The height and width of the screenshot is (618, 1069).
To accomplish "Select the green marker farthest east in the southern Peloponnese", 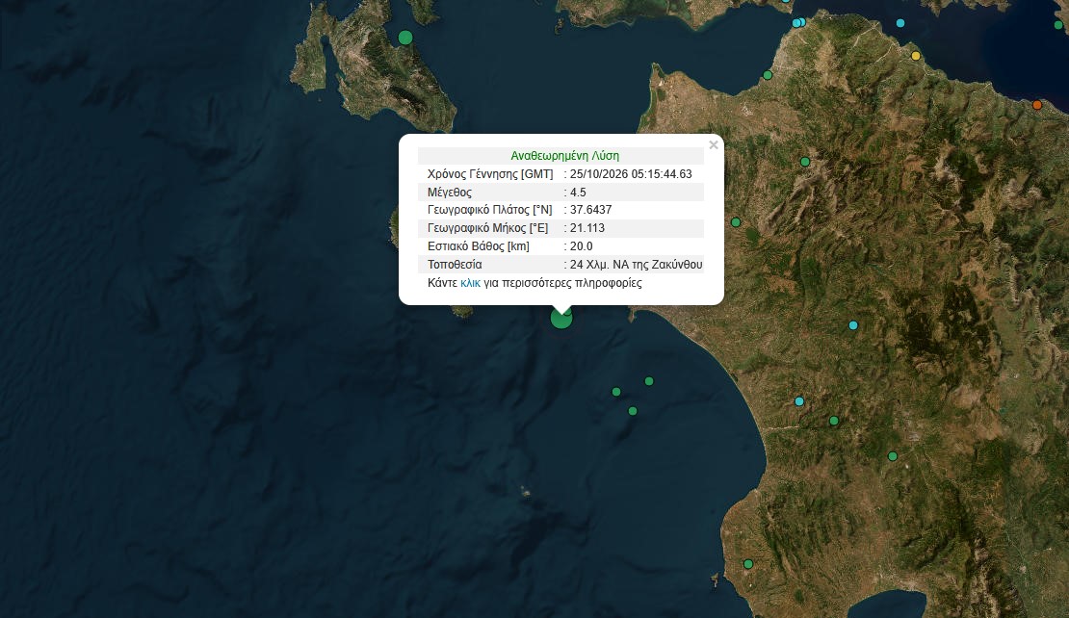I will click(x=893, y=456).
